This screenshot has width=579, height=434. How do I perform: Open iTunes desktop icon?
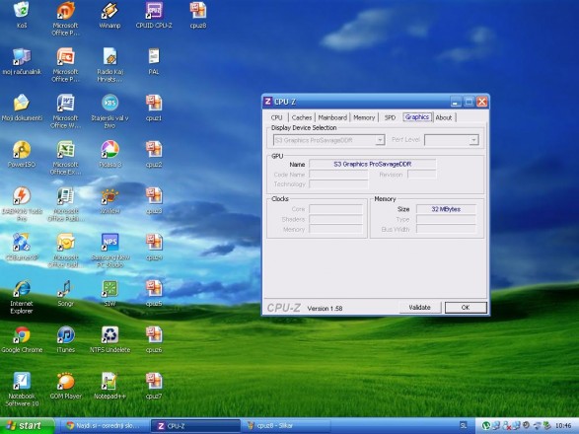(66, 339)
